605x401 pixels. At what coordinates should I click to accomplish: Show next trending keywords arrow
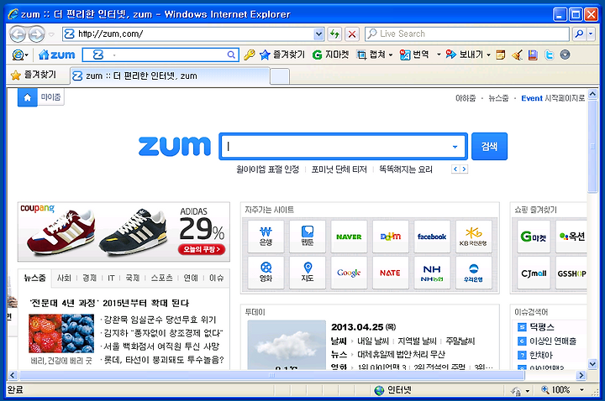[x=464, y=169]
